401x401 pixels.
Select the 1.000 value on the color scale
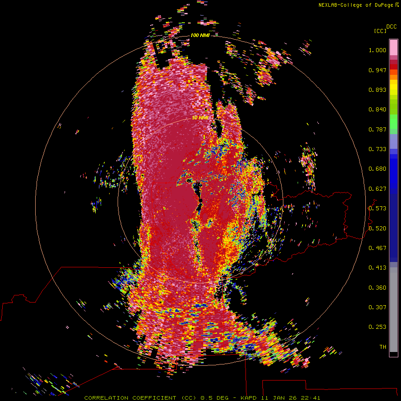(x=377, y=50)
